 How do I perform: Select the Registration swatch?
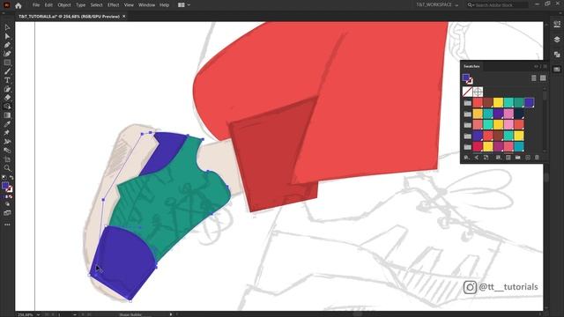[478, 92]
